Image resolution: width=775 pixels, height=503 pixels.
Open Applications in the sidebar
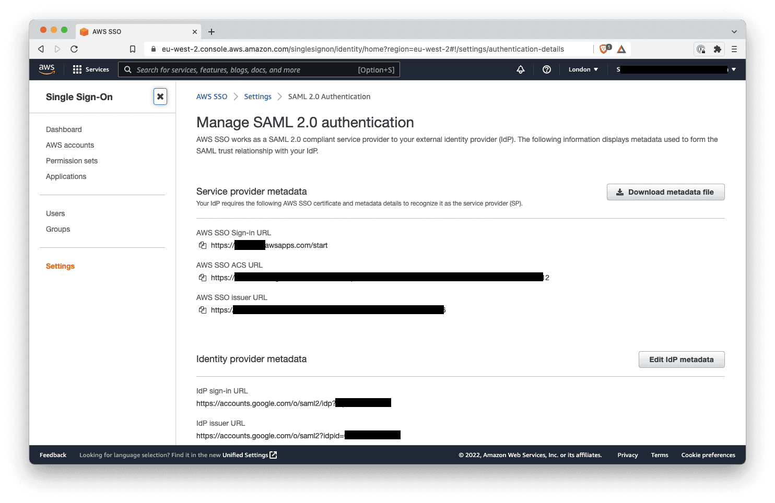coord(66,176)
